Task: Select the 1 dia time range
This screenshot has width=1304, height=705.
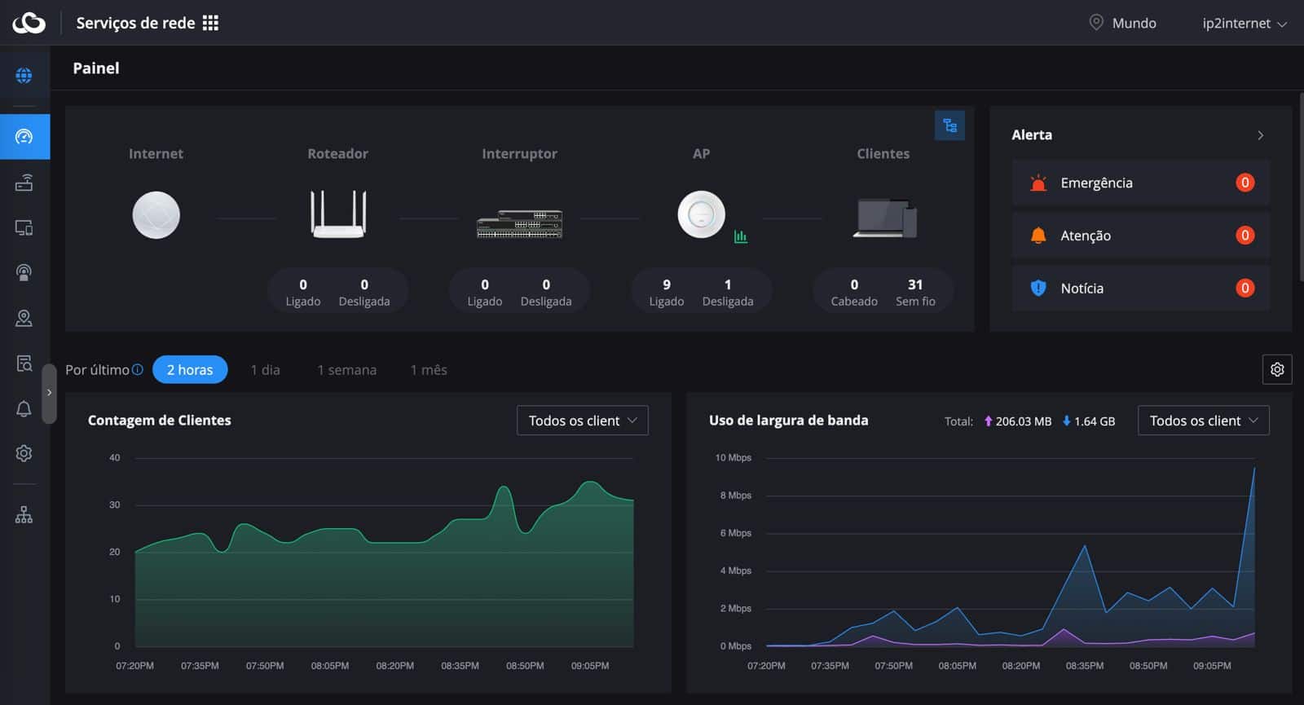Action: tap(266, 370)
